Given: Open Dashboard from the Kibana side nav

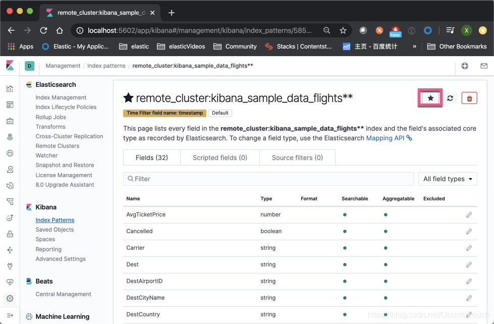Looking at the screenshot, I should pos(10,104).
